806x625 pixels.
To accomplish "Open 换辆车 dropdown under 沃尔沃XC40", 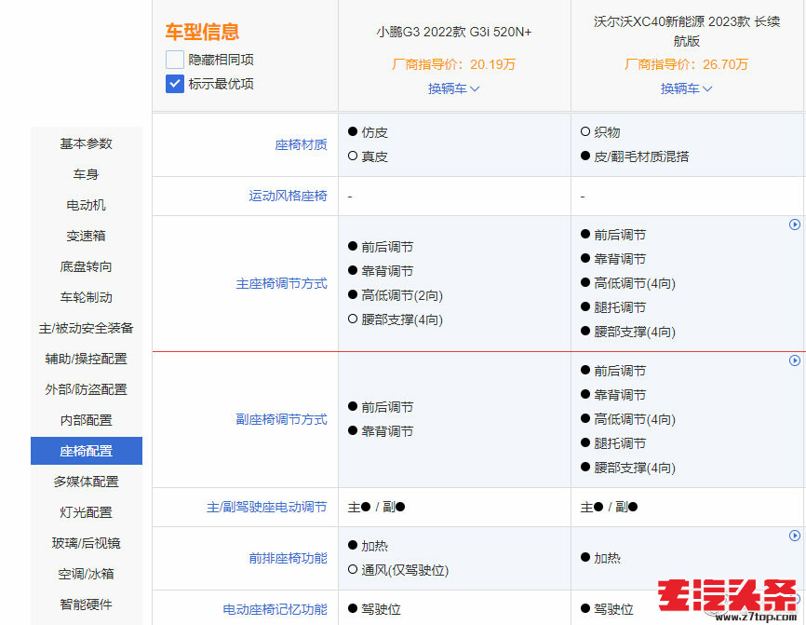I will tap(686, 88).
